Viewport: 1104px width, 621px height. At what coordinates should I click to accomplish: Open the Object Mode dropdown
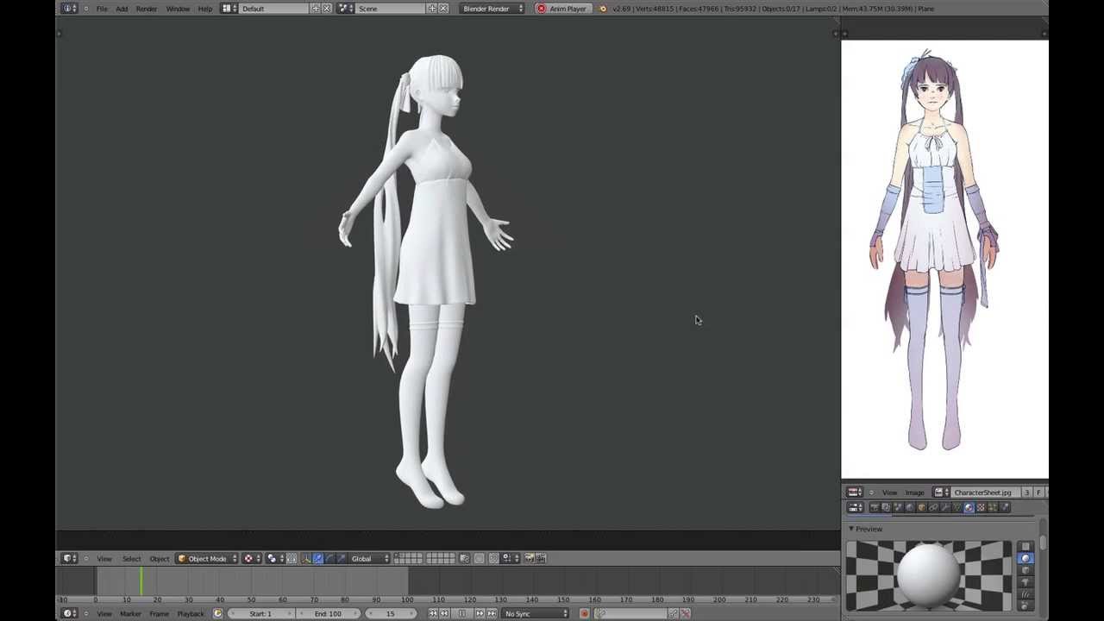207,558
